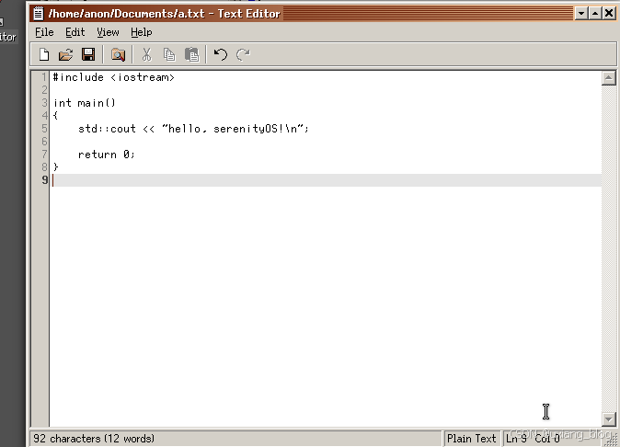
Task: Maximize the Text Editor window
Action: coord(595,14)
